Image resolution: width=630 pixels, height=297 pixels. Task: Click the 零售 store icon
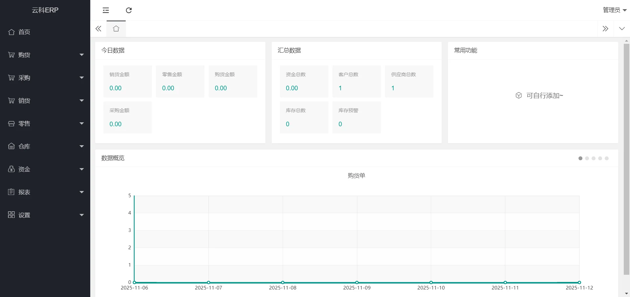pyautogui.click(x=11, y=124)
